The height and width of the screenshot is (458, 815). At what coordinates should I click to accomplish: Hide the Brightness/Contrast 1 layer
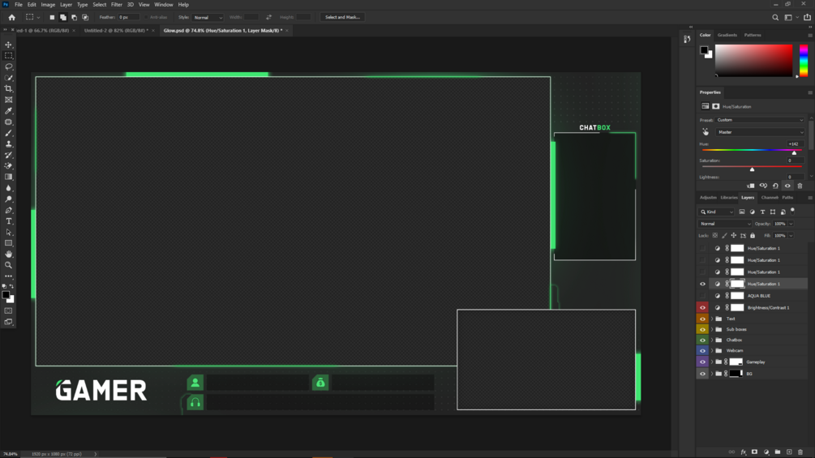(x=702, y=308)
